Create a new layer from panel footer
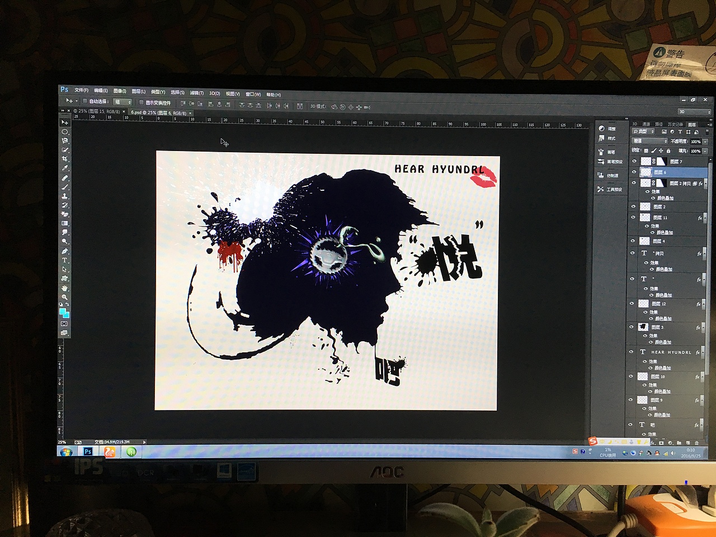This screenshot has width=716, height=537. tap(687, 442)
